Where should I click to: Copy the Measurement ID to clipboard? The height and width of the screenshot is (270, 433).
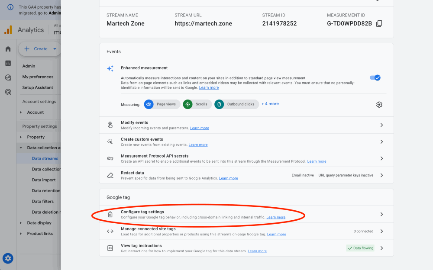379,23
